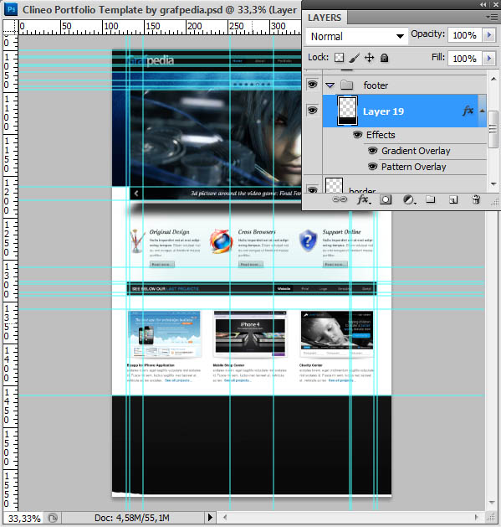Click horizontal scrollbar left arrow

pyautogui.click(x=225, y=517)
